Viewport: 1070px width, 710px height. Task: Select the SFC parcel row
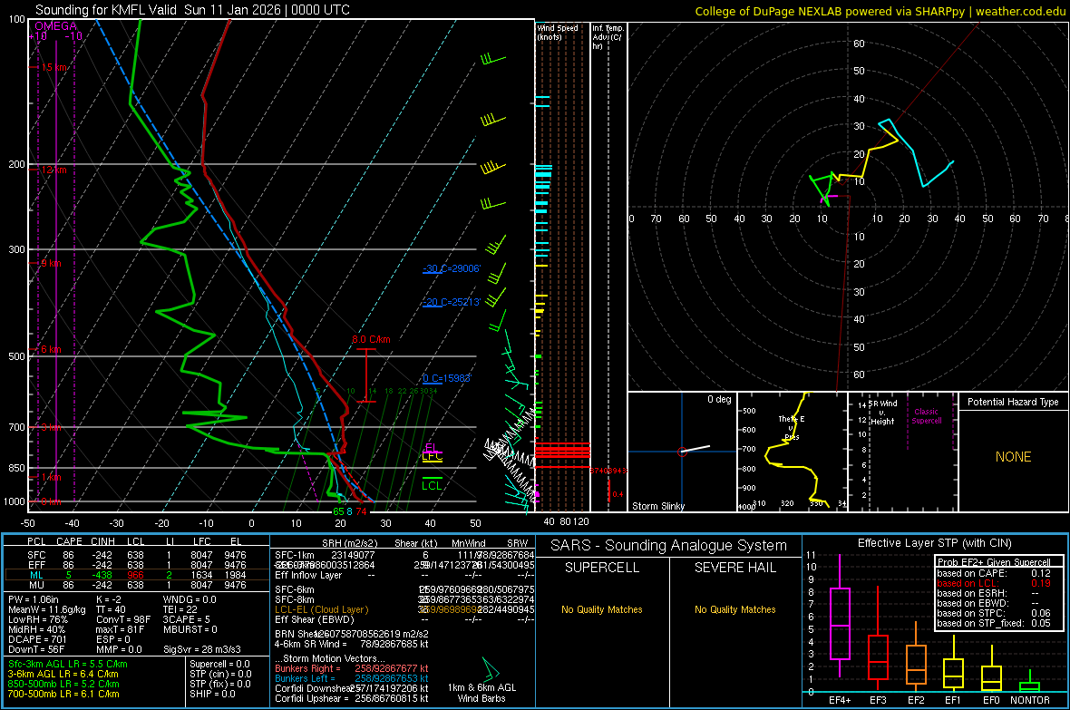point(137,555)
